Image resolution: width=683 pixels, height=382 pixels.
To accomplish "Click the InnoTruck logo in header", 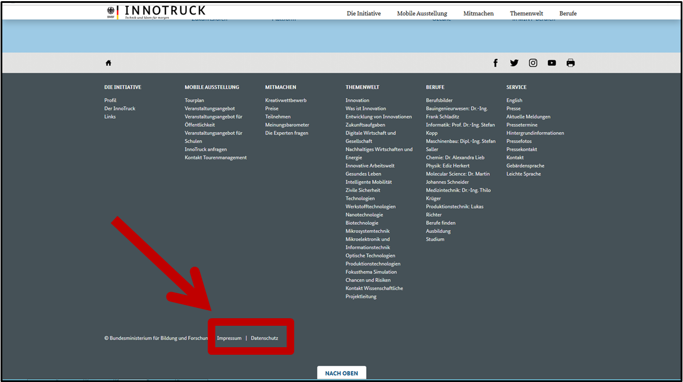I will (157, 12).
